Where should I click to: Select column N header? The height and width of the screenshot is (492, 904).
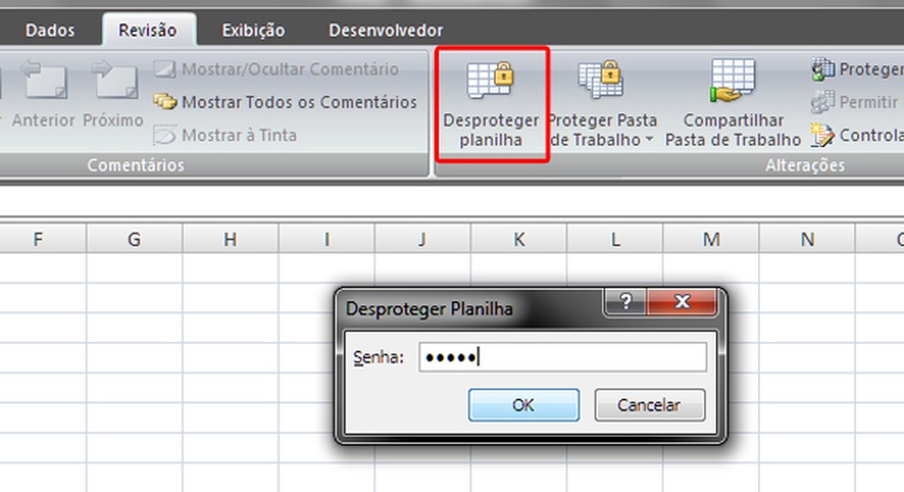808,239
